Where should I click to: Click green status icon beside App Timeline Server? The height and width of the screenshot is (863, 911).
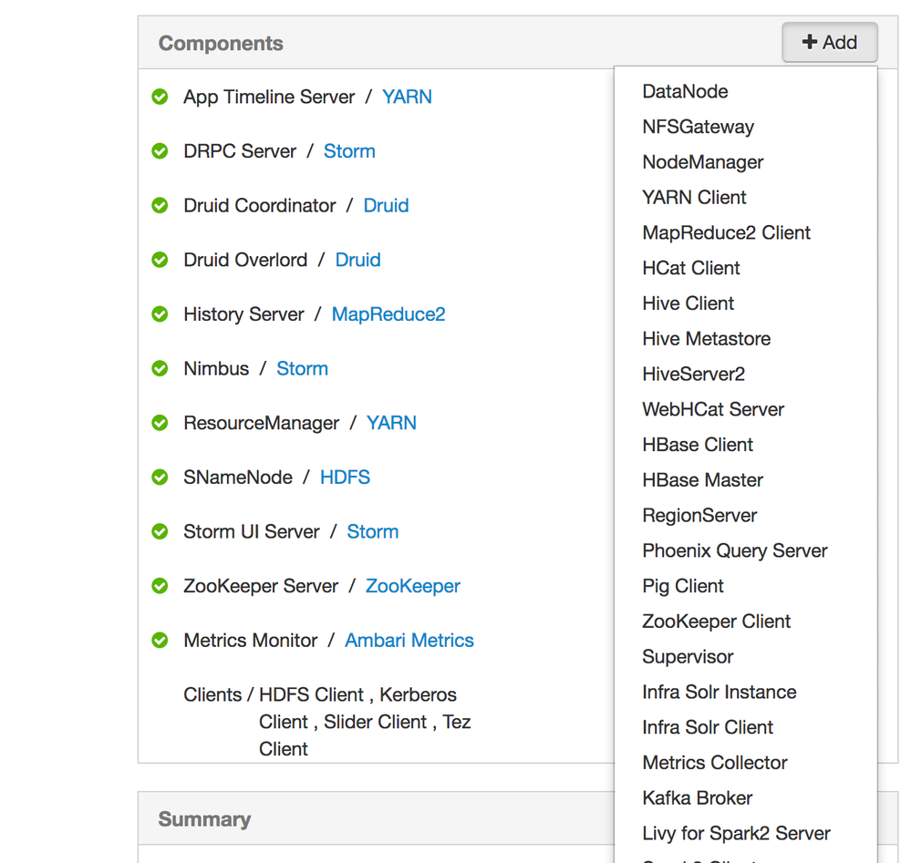(x=160, y=97)
